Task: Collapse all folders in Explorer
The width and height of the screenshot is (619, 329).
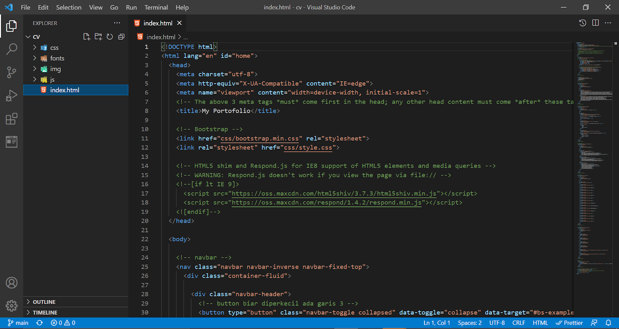Action: (121, 37)
